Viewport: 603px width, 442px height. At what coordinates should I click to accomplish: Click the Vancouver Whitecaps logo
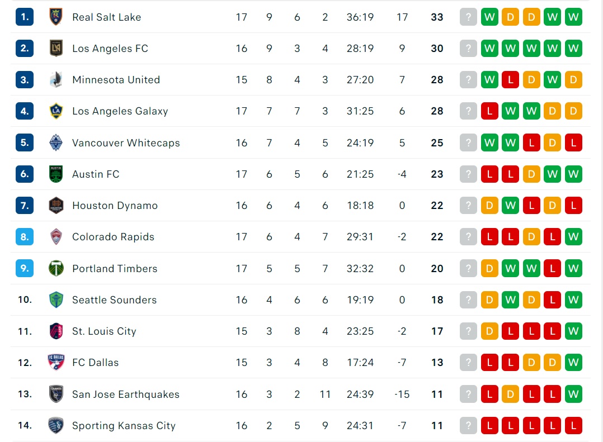pyautogui.click(x=56, y=142)
